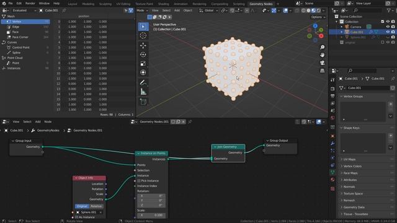The image size is (397, 223).
Task: Switch to the Geometry Nodes workspace tab
Action: coord(261,4)
